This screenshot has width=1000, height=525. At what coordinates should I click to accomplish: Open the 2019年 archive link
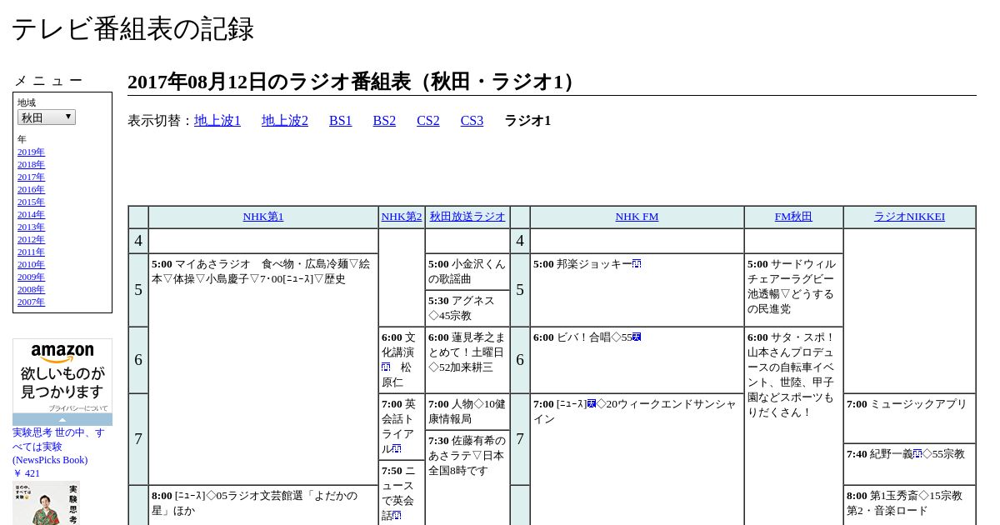[31, 152]
